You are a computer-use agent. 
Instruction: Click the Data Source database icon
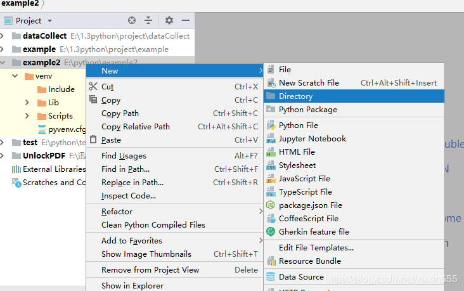(x=271, y=277)
